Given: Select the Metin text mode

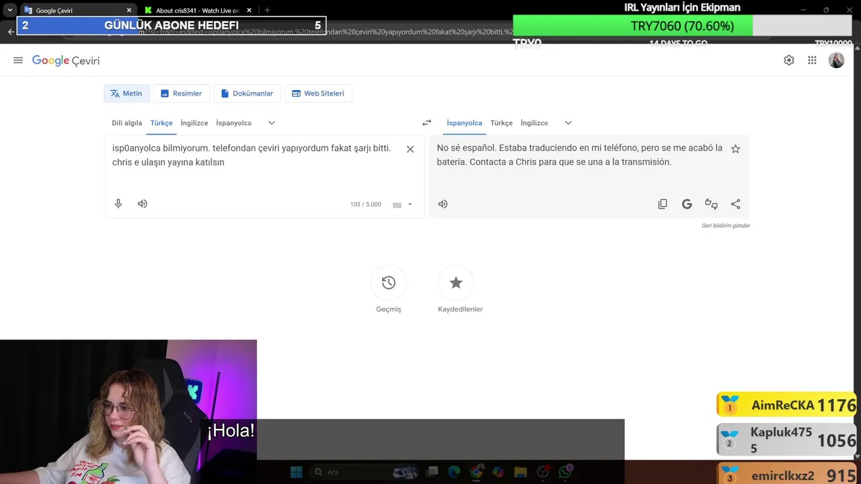Looking at the screenshot, I should [x=126, y=93].
